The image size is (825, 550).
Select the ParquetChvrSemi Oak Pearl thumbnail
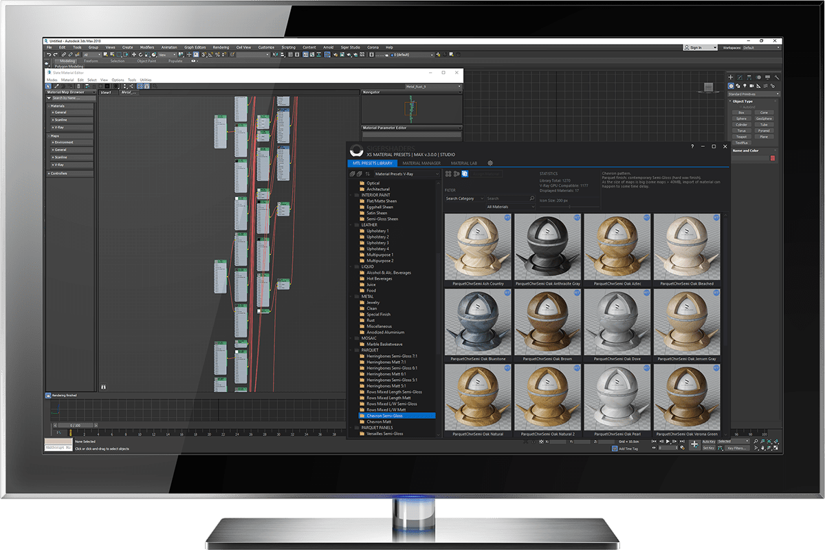pyautogui.click(x=617, y=398)
